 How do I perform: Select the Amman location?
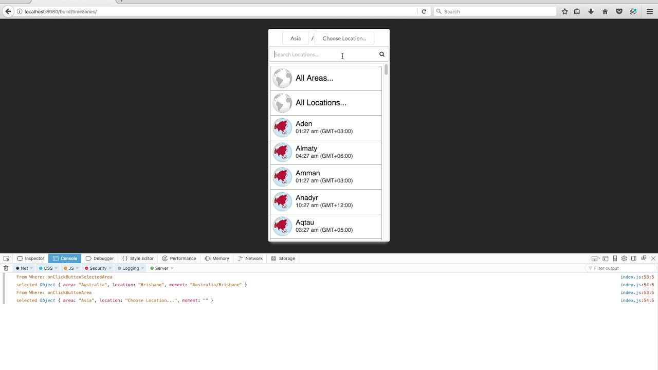[326, 177]
